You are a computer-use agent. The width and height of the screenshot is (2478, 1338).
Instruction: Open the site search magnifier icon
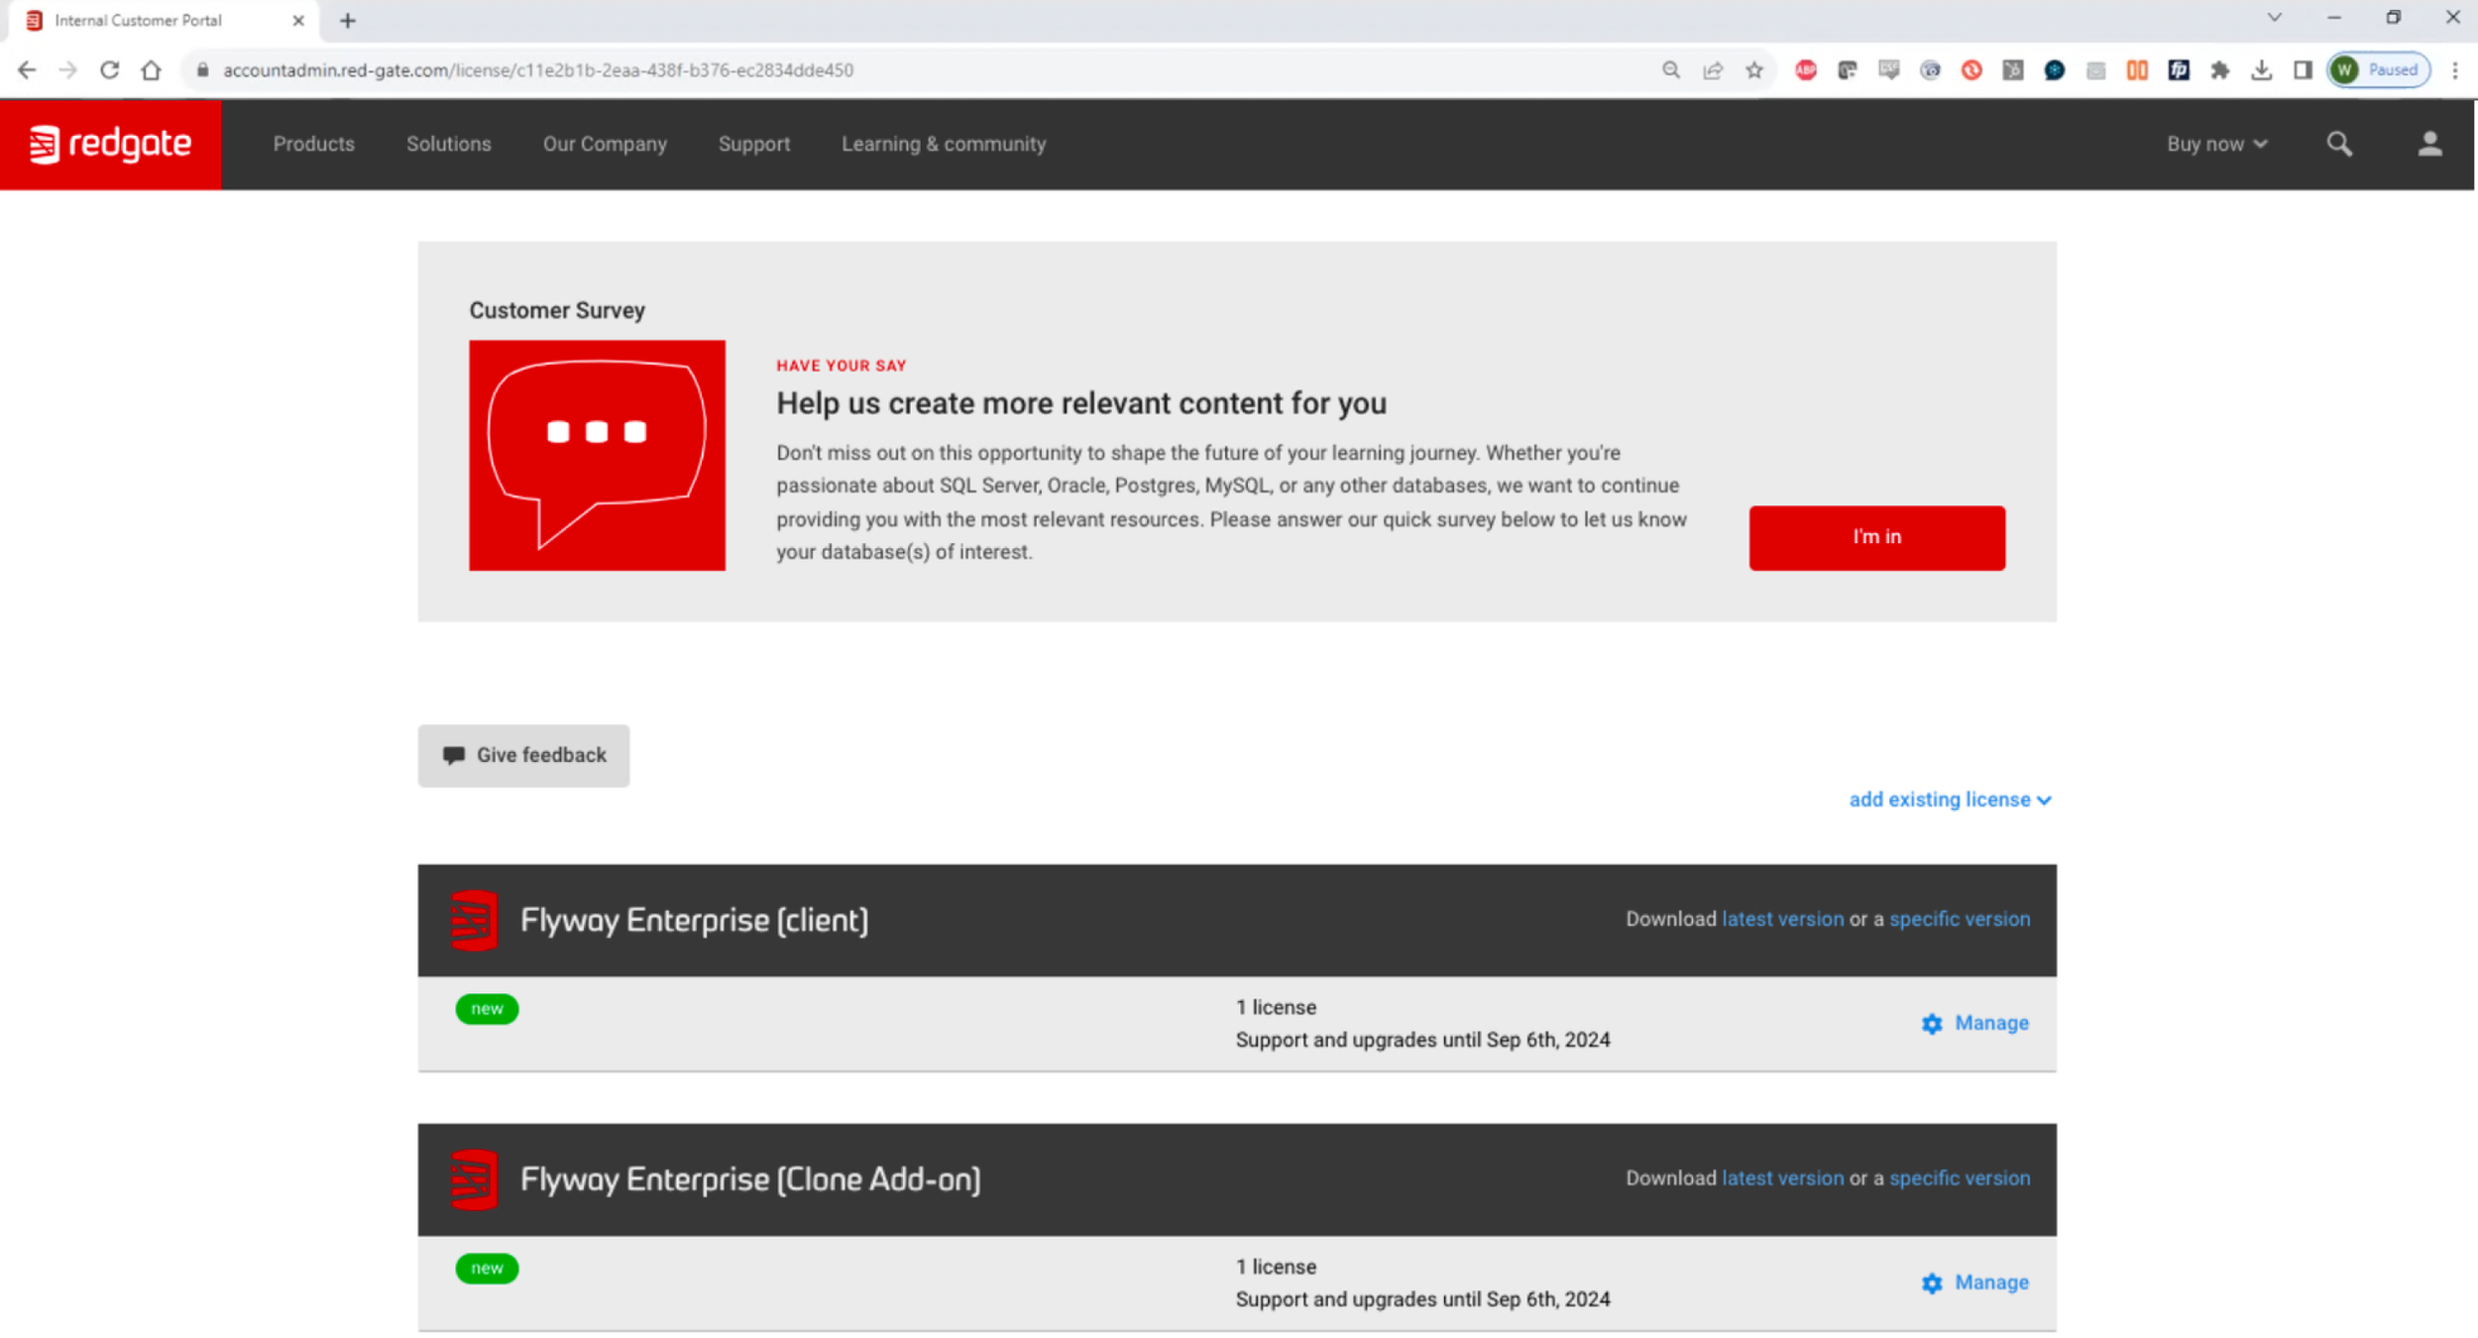click(2338, 144)
